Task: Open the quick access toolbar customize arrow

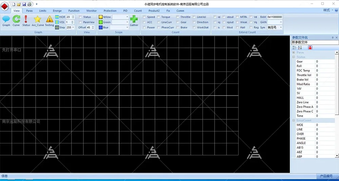Action: click(37, 4)
